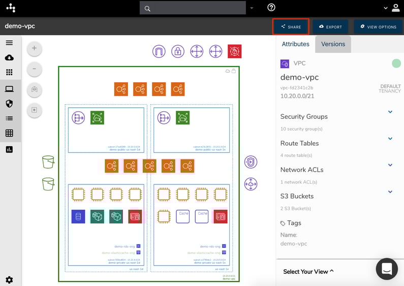
Task: Click the vpc-fd2341c2b ID text
Action: 297,88
